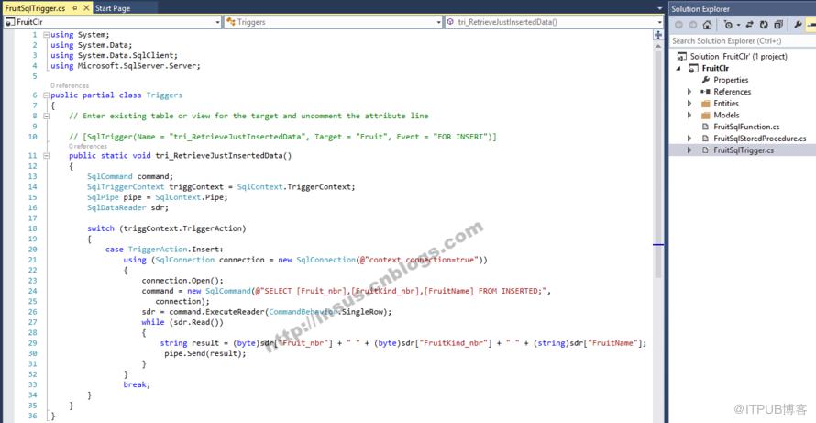816x423 pixels.
Task: Collapse the Triggers class outline box
Action: click(x=46, y=95)
